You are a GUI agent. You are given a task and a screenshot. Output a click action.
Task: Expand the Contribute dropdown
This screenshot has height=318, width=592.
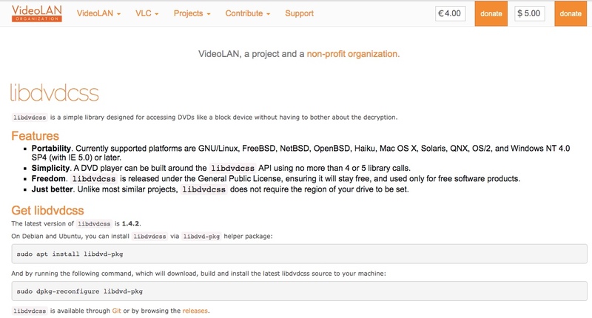pyautogui.click(x=247, y=13)
